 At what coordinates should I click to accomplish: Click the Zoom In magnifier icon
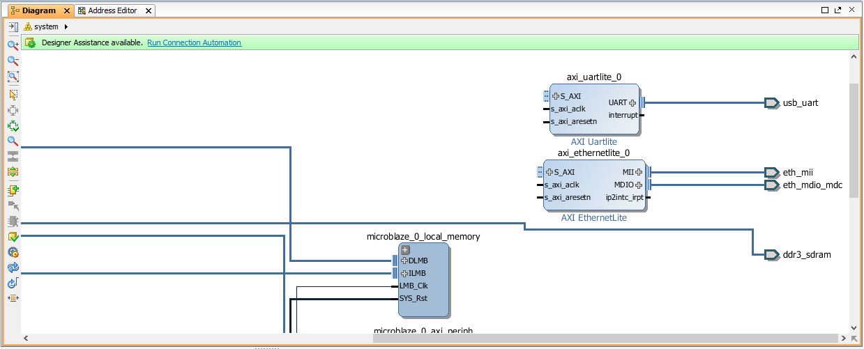[x=13, y=45]
